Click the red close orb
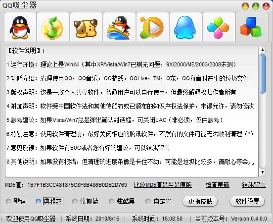The image size is (273, 224). pos(266,6)
